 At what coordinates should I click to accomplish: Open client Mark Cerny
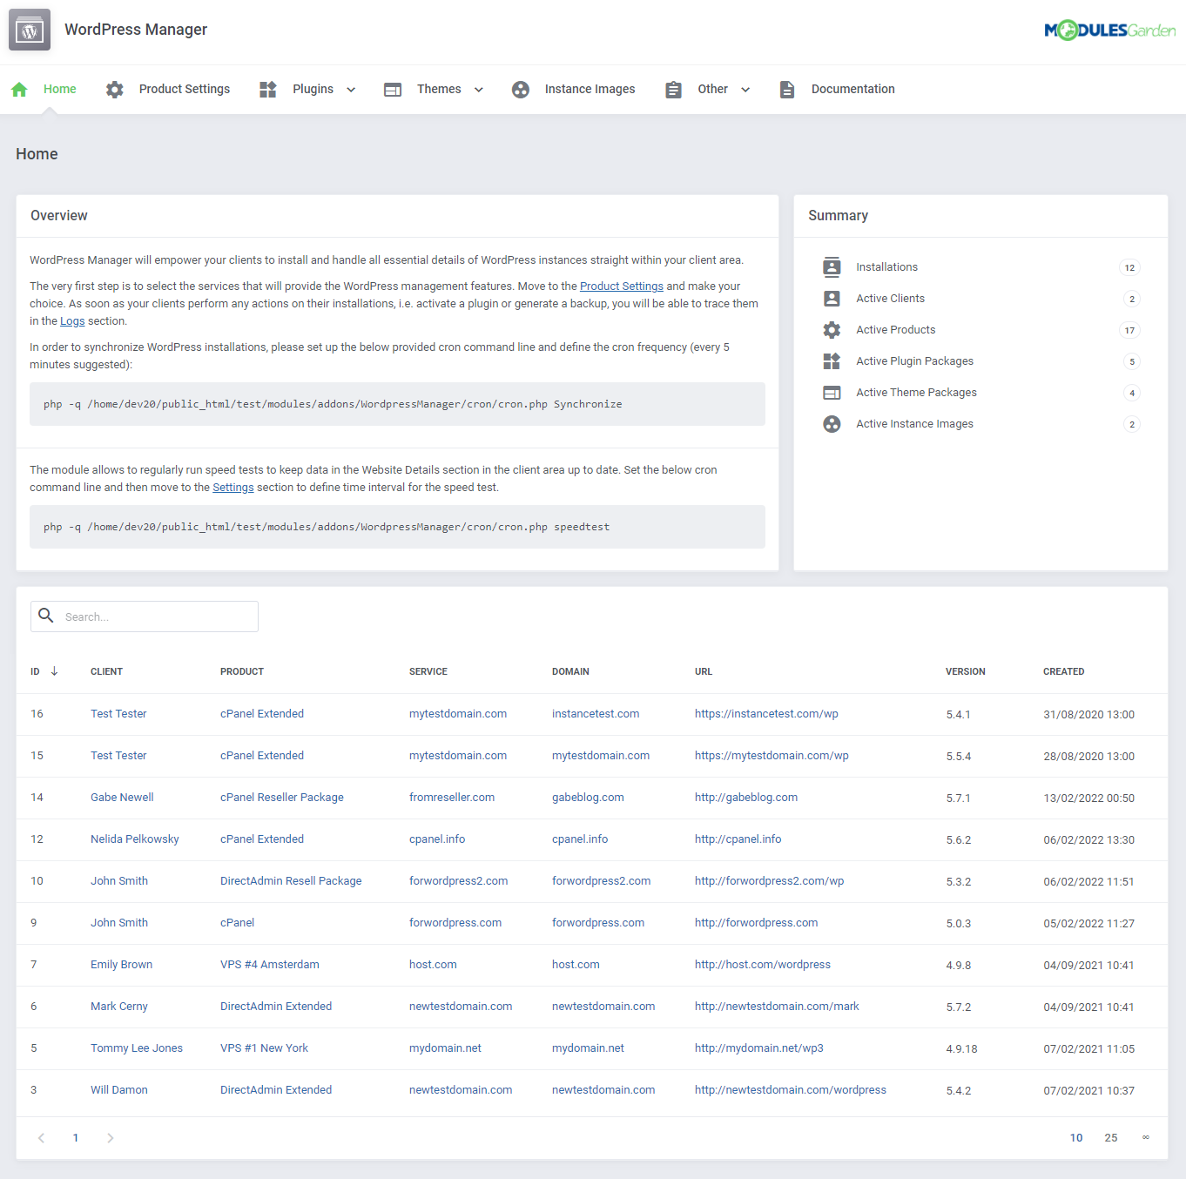[x=119, y=1007]
